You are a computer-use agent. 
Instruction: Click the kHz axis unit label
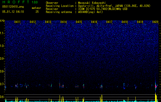coord(2,21)
